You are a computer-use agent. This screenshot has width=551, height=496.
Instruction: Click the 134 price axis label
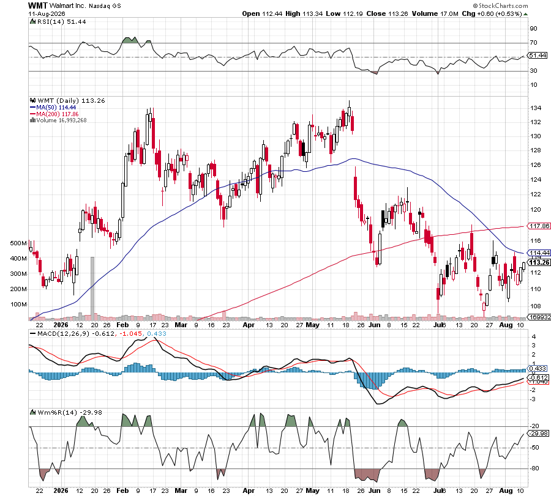[535, 108]
